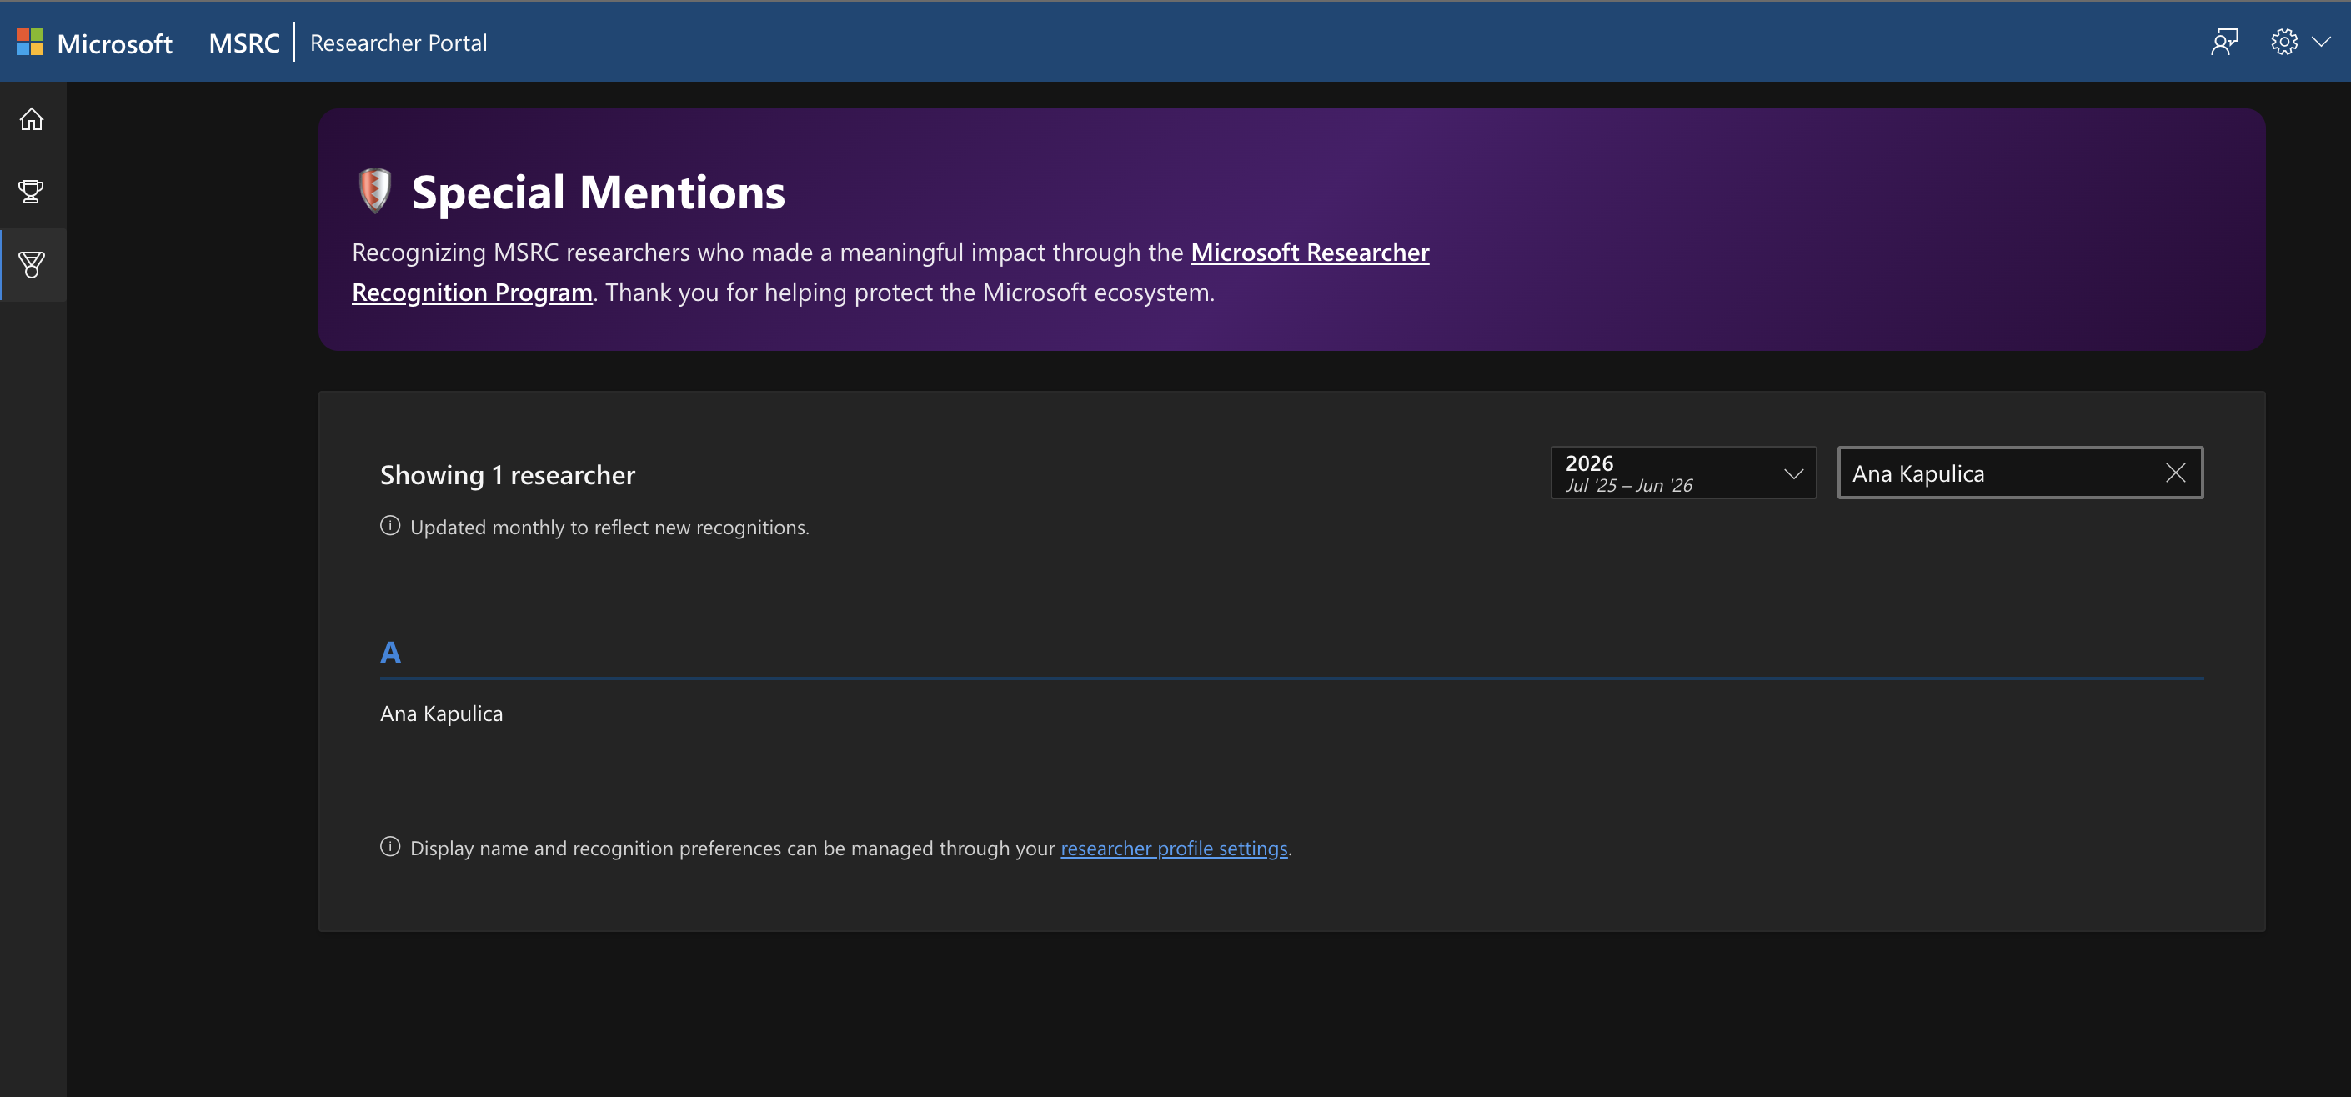Open the feedback person icon in header
Screen dimensions: 2351x1097
[x=2224, y=42]
